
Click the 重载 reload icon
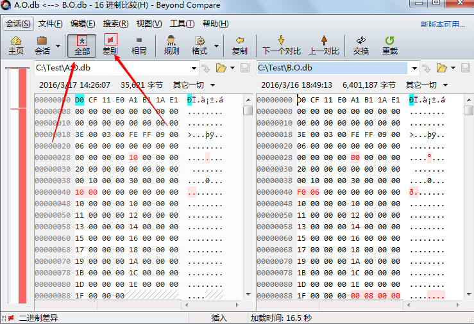click(x=390, y=45)
